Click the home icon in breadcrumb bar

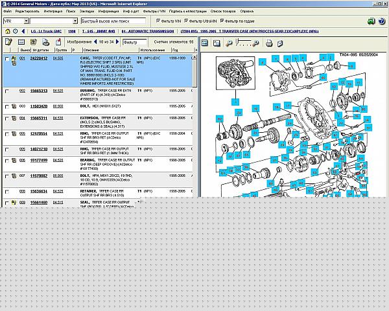(6, 30)
